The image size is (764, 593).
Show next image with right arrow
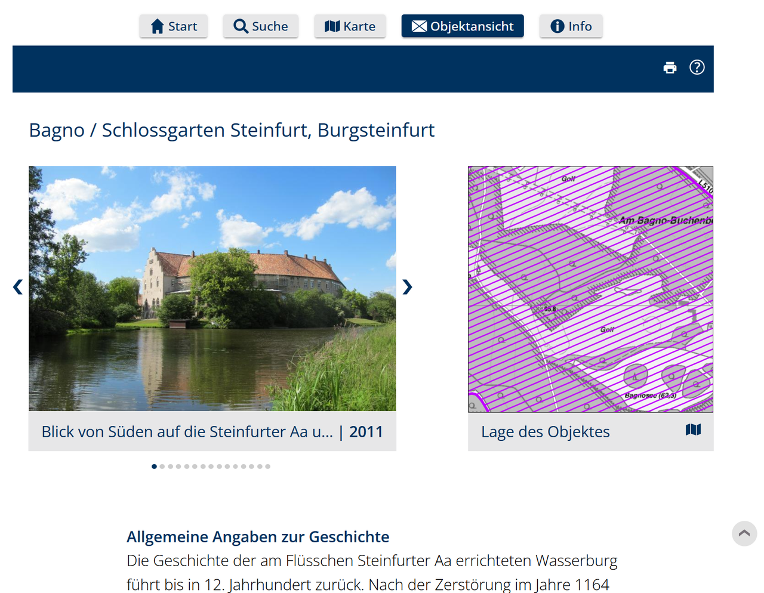(407, 287)
